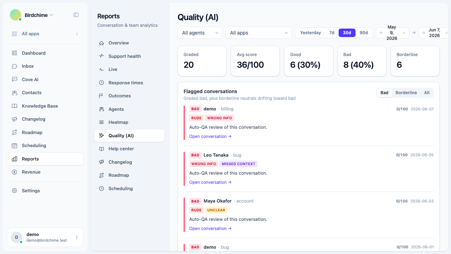Select the Yesterday time range
Screen dimensions: 451x254
(310, 33)
